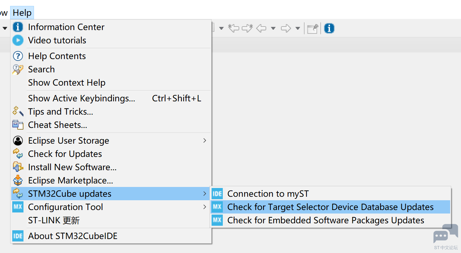
Task: Click the Help menu in the menu bar
Action: [x=22, y=13]
